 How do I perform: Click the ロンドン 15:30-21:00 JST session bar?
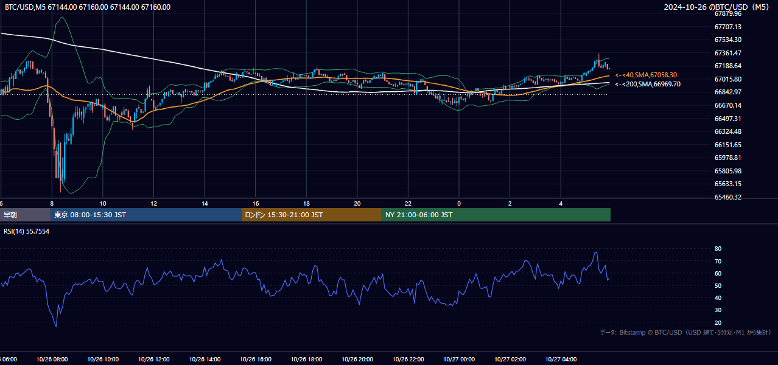312,215
